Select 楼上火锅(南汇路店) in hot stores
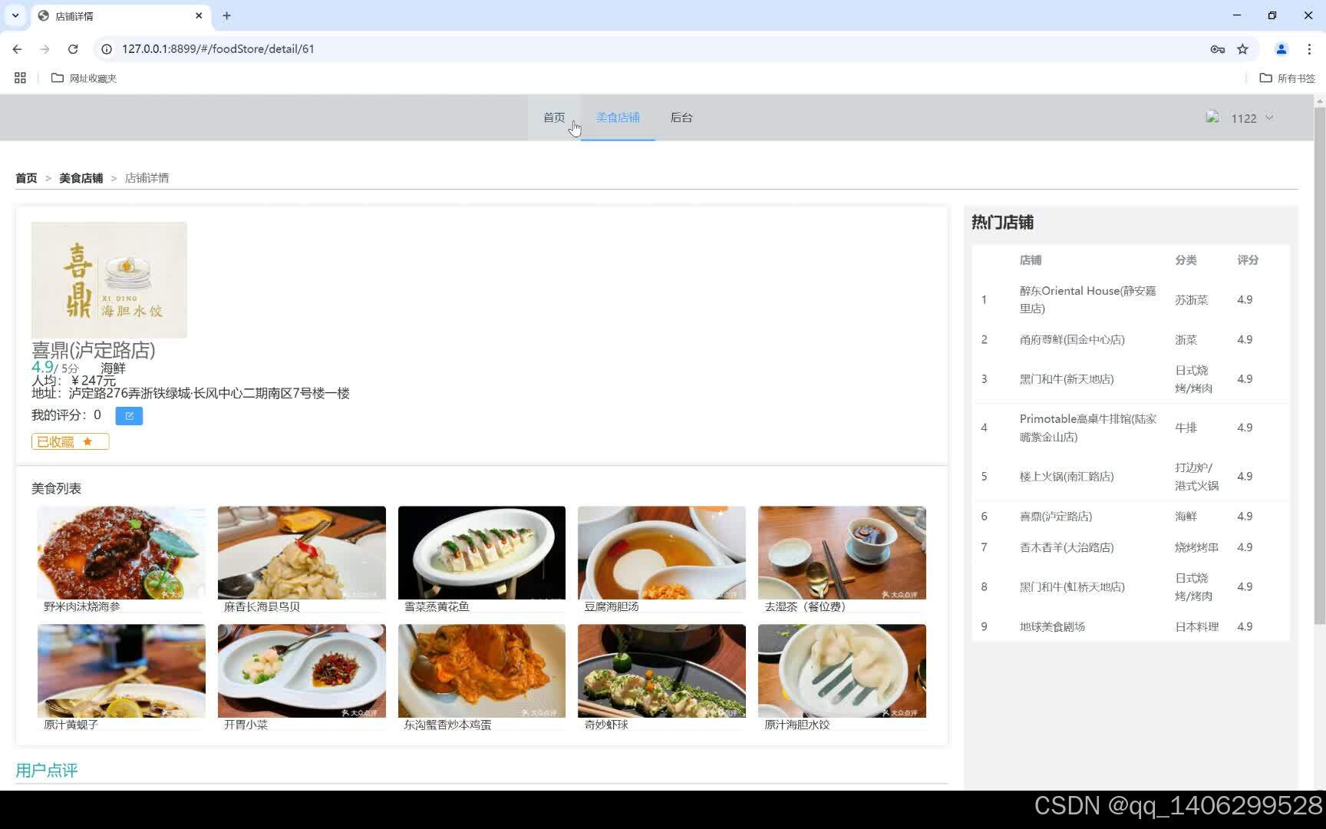The image size is (1326, 829). coord(1067,477)
